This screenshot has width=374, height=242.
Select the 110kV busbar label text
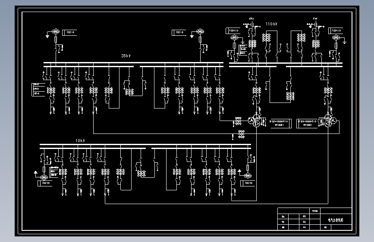tap(271, 24)
